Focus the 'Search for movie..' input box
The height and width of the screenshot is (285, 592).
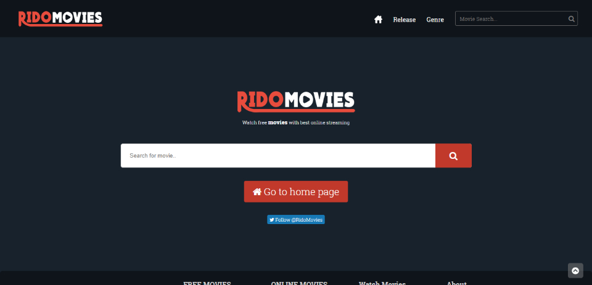click(x=278, y=155)
